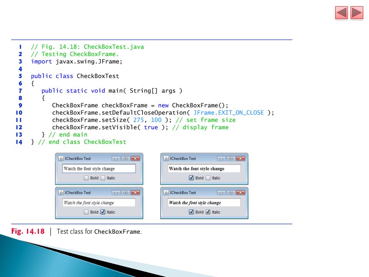
Task: Close the italic-only JCheckBox Test window
Action: (135, 193)
